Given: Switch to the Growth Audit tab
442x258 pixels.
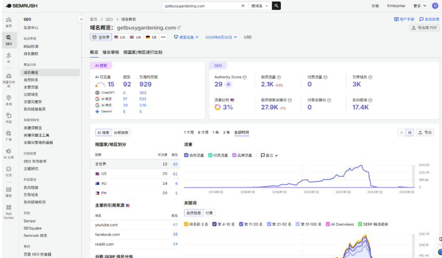Looking at the screenshot, I should point(111,52).
